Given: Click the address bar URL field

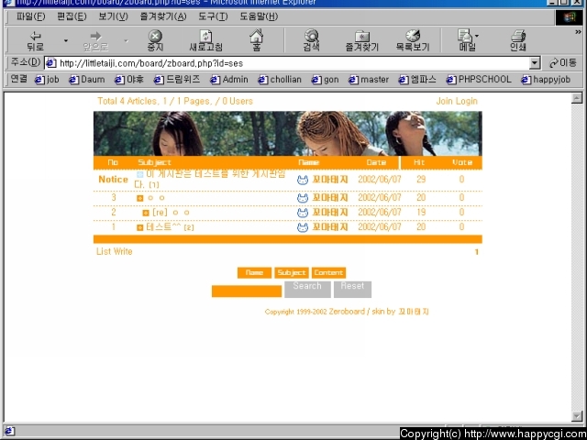Looking at the screenshot, I should [x=286, y=63].
